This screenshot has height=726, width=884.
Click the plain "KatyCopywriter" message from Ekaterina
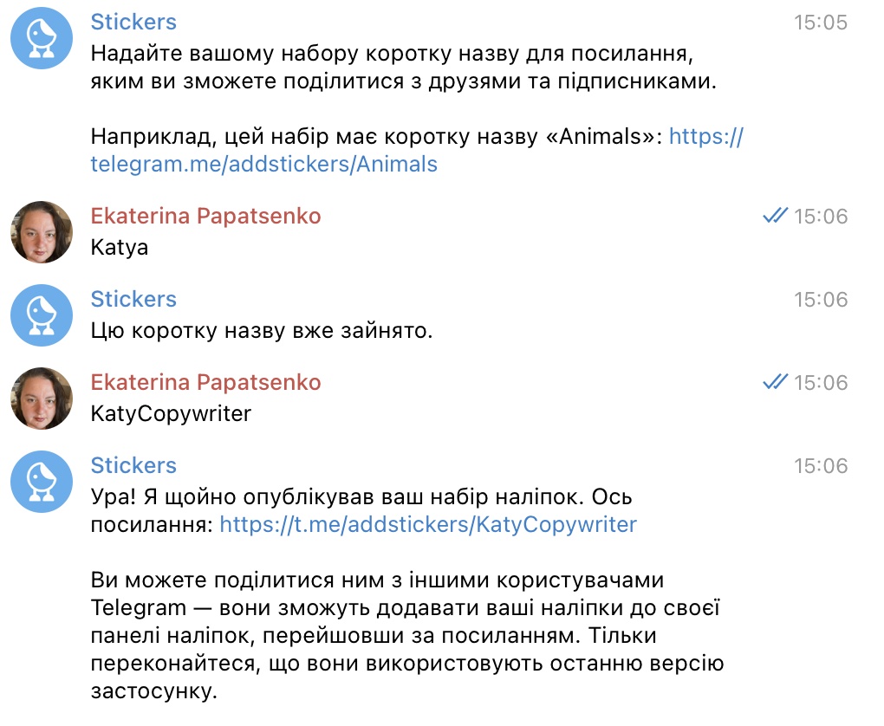point(171,414)
